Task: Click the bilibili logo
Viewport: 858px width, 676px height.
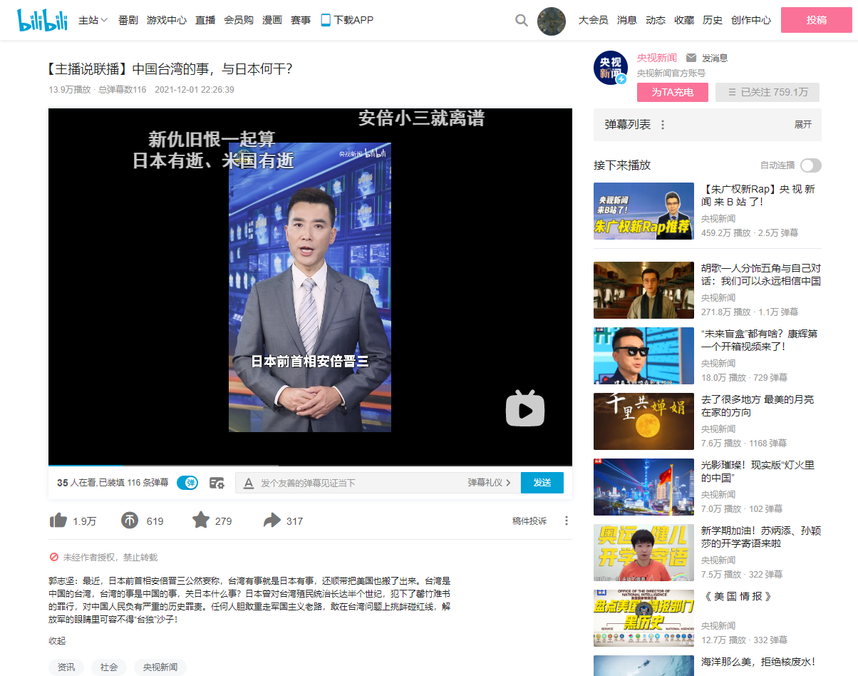Action: click(x=42, y=20)
